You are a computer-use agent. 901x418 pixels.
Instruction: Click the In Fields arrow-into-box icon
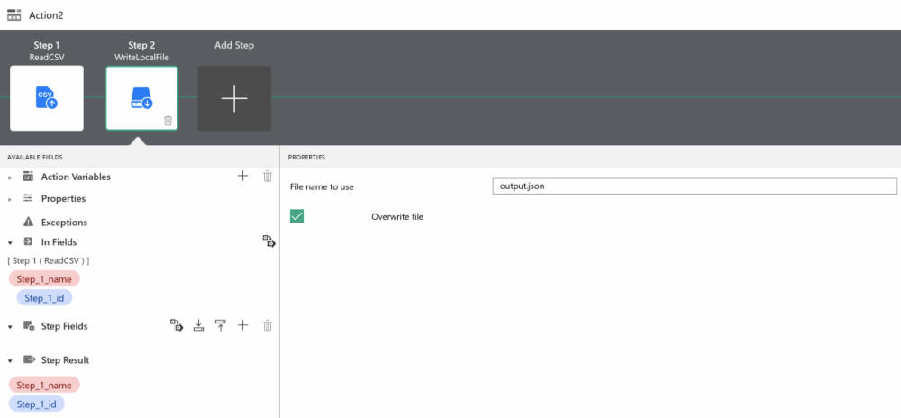[x=28, y=241]
